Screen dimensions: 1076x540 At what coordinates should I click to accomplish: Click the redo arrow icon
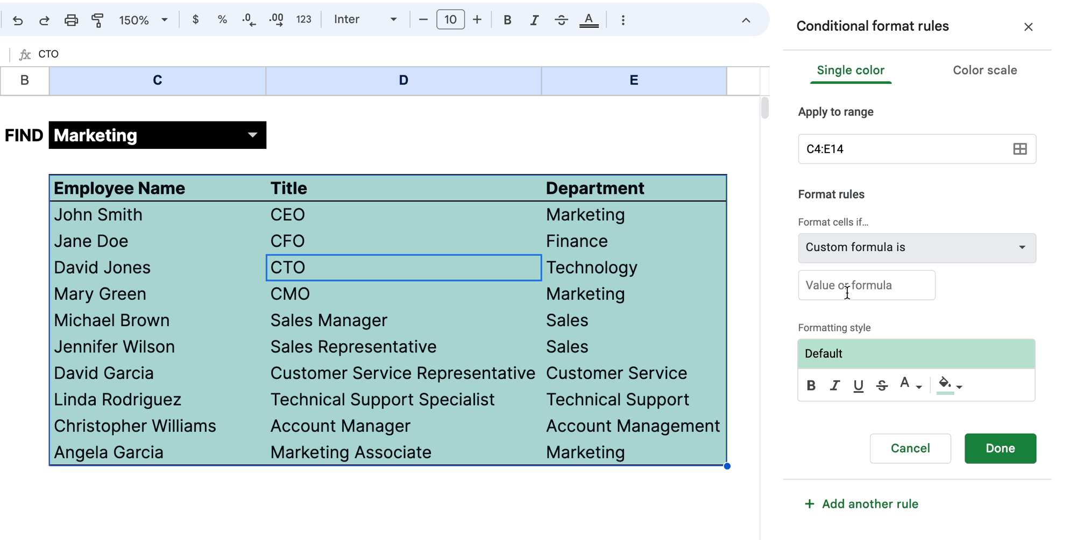[x=44, y=20]
